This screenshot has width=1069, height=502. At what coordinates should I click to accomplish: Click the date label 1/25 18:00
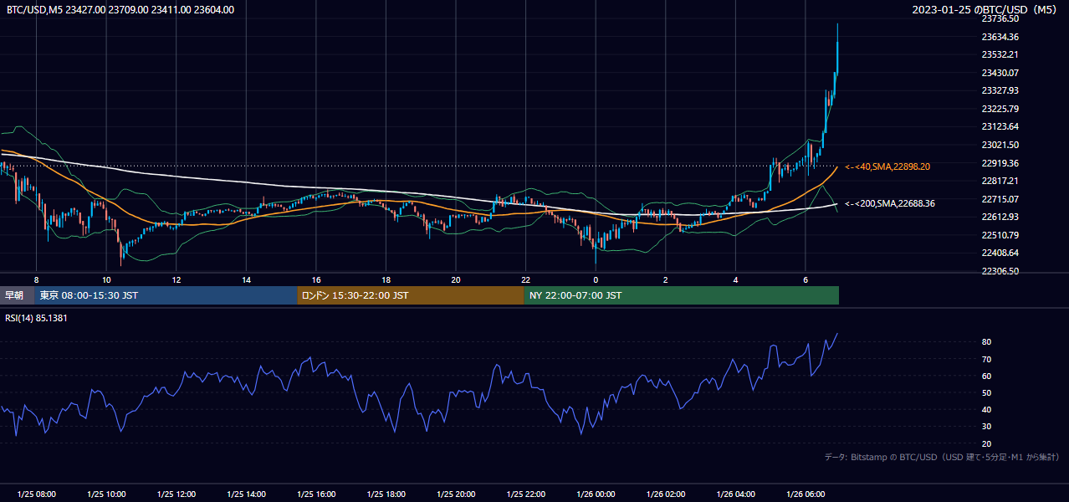tap(386, 494)
